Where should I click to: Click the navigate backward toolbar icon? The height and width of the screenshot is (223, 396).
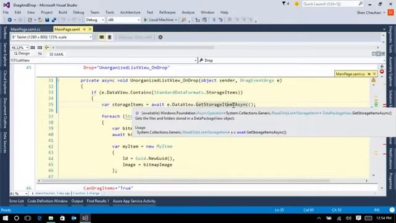(x=10, y=20)
